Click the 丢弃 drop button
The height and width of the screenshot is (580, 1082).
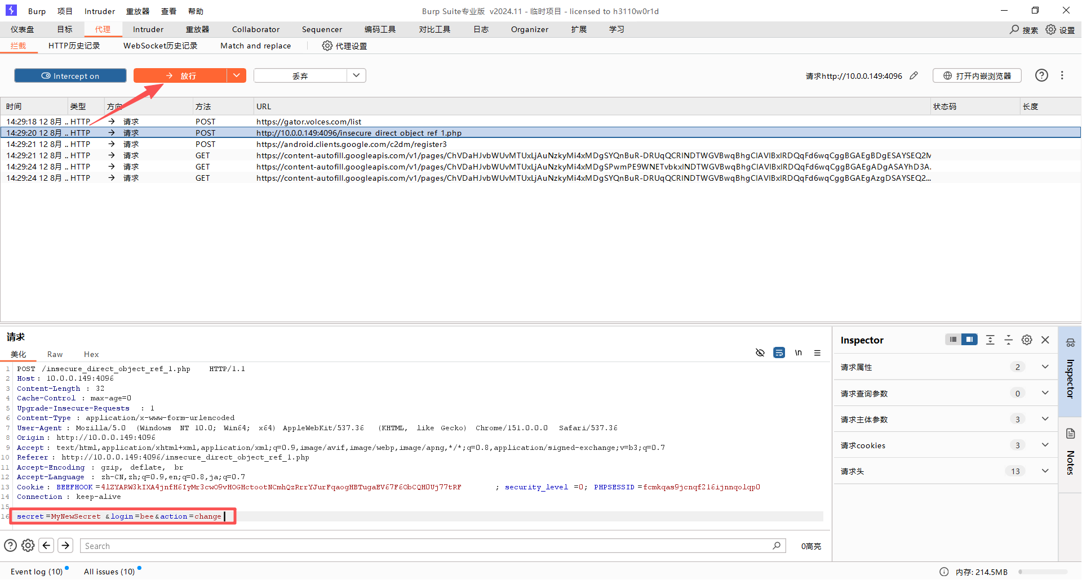[300, 75]
